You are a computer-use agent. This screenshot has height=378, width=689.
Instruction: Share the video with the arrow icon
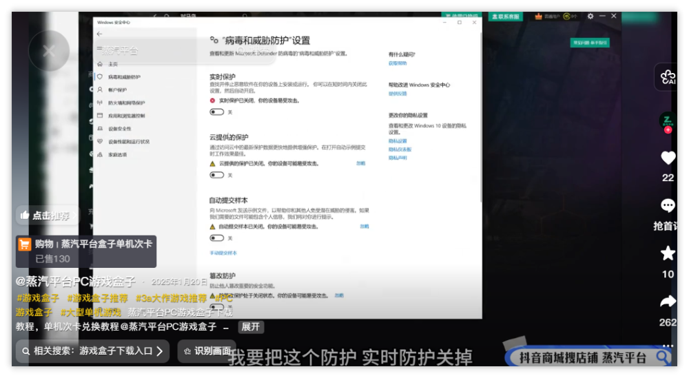668,302
